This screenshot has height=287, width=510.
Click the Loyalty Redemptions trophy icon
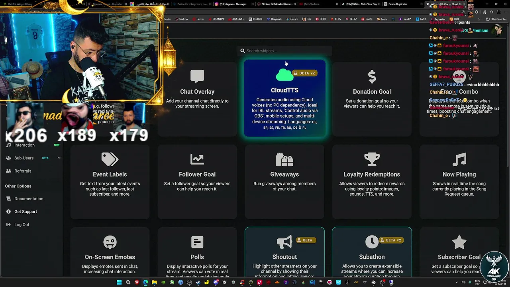(372, 159)
